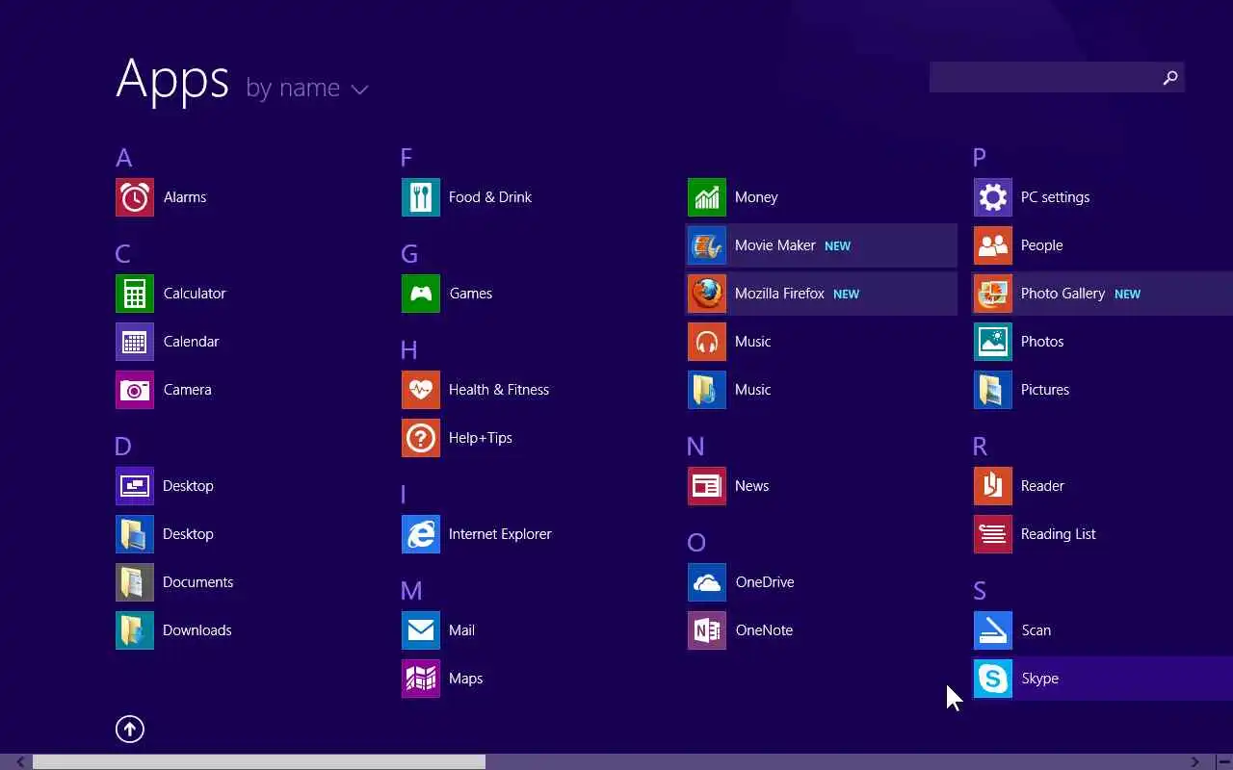The width and height of the screenshot is (1233, 770).
Task: Launch the Skype icon
Action: pos(993,679)
